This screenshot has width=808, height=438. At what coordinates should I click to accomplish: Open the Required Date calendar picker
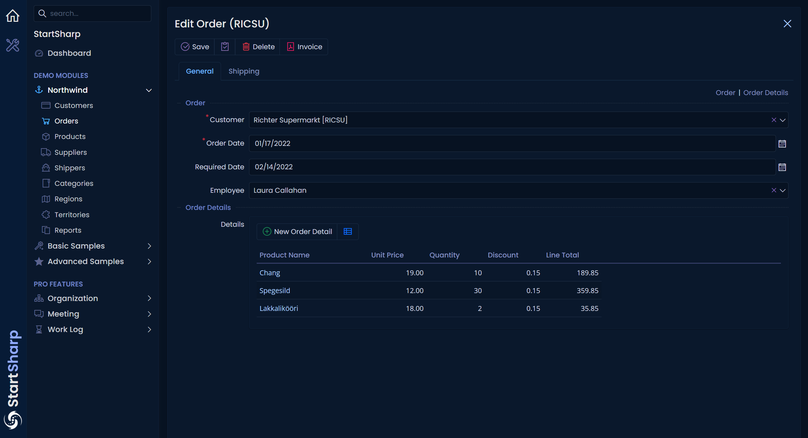(x=782, y=167)
